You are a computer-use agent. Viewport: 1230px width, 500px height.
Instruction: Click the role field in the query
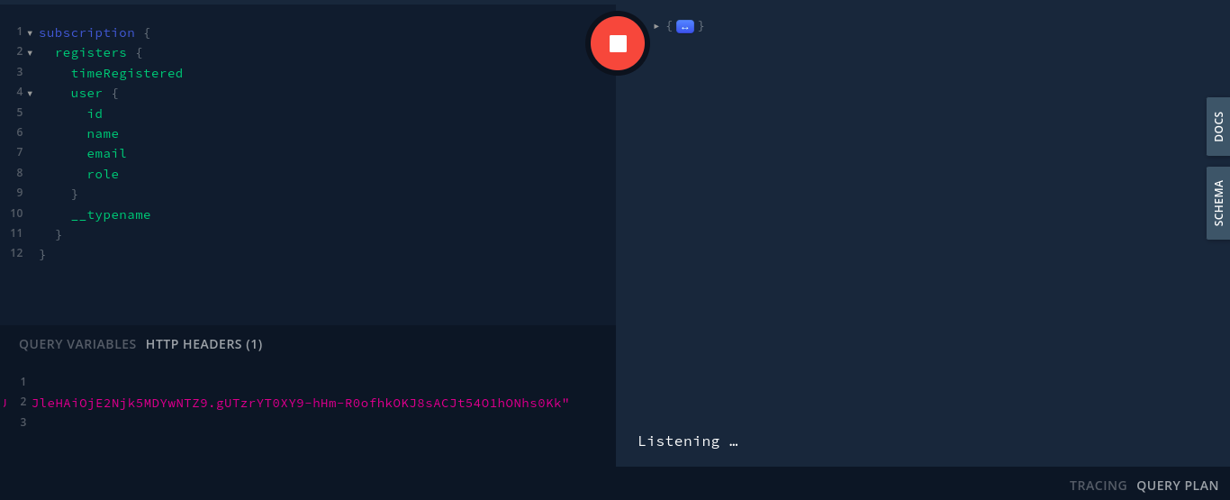tap(103, 174)
